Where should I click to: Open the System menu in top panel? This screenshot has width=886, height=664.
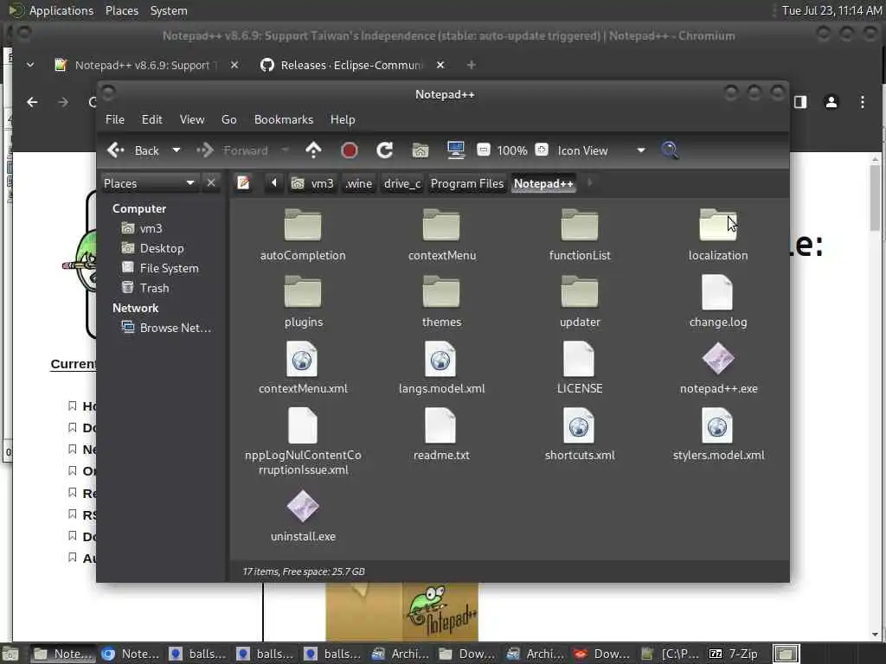tap(169, 10)
